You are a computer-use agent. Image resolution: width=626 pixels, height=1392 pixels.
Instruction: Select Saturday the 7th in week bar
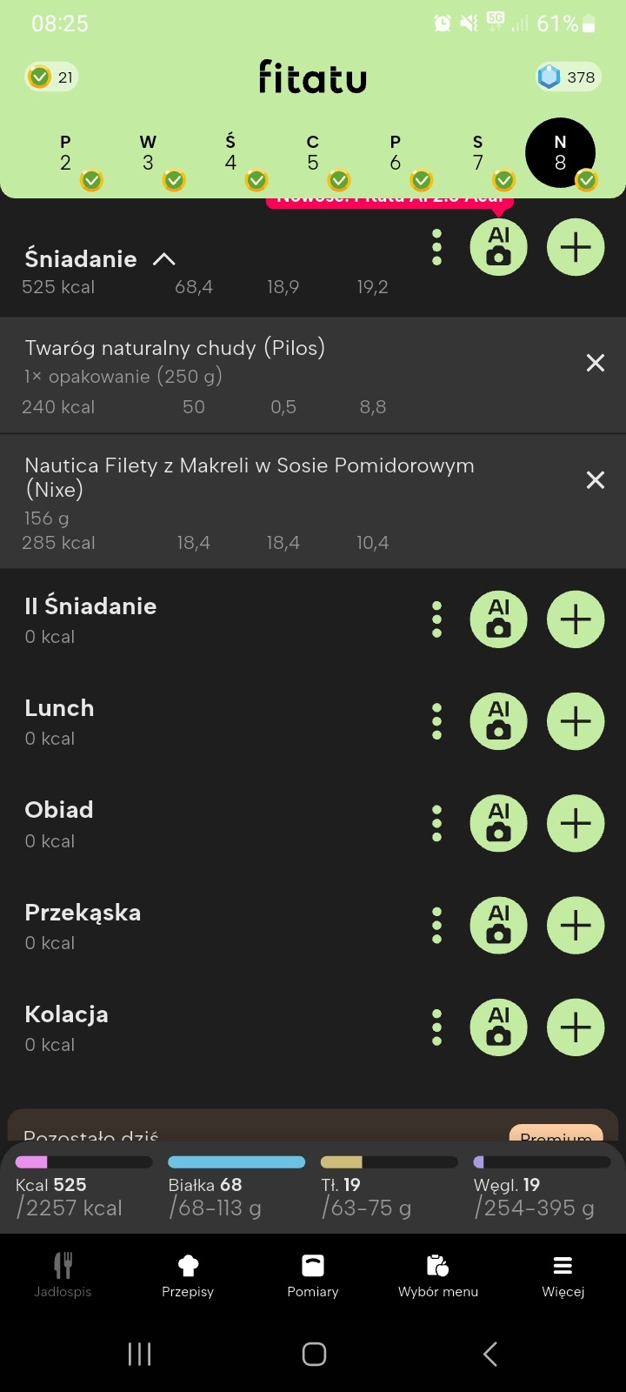[x=478, y=154]
